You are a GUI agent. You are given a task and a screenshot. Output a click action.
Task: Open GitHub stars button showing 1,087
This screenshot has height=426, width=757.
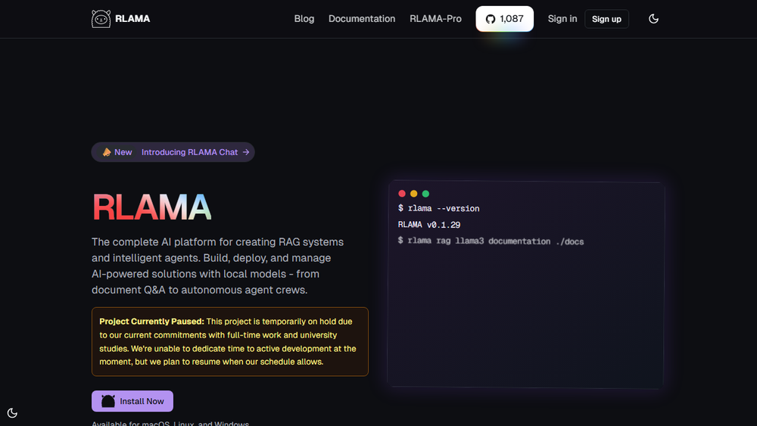coord(504,19)
